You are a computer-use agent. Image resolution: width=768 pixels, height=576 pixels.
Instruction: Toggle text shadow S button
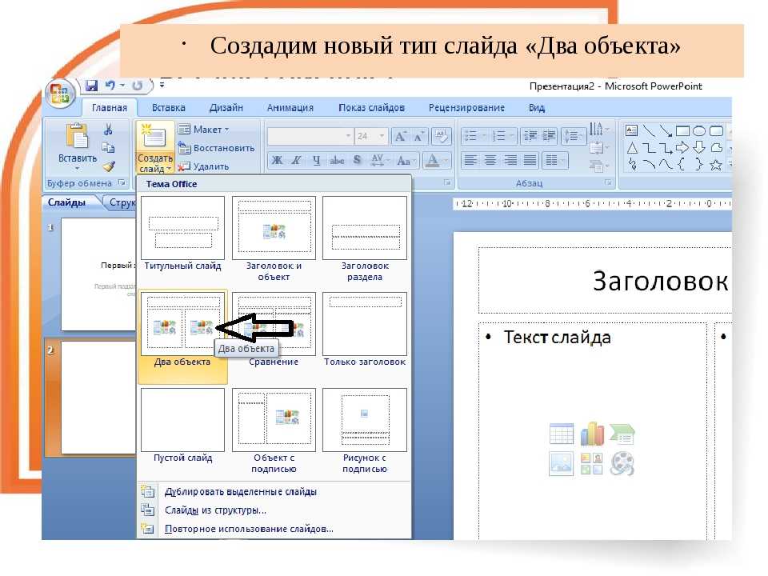coord(357,160)
